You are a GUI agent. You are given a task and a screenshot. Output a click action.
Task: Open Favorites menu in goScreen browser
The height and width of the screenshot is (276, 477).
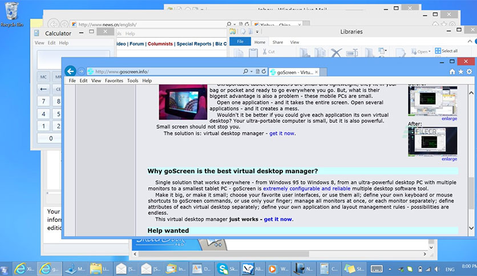pos(114,80)
